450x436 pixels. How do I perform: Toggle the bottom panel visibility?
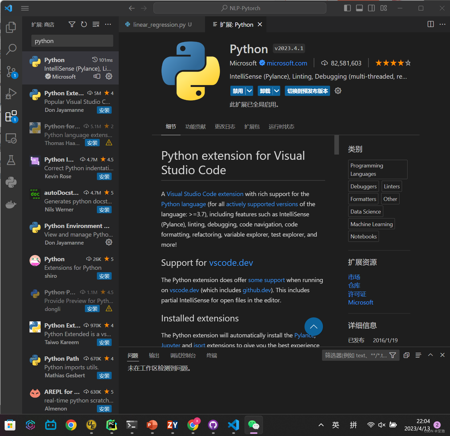pos(359,8)
